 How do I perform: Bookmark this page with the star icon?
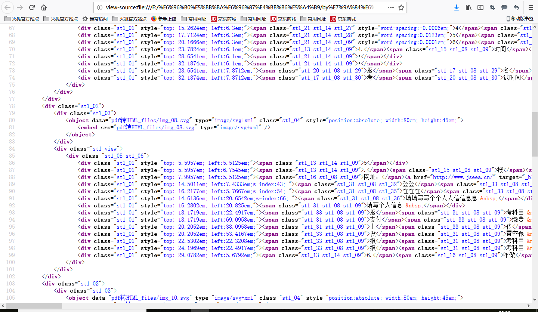[401, 7]
